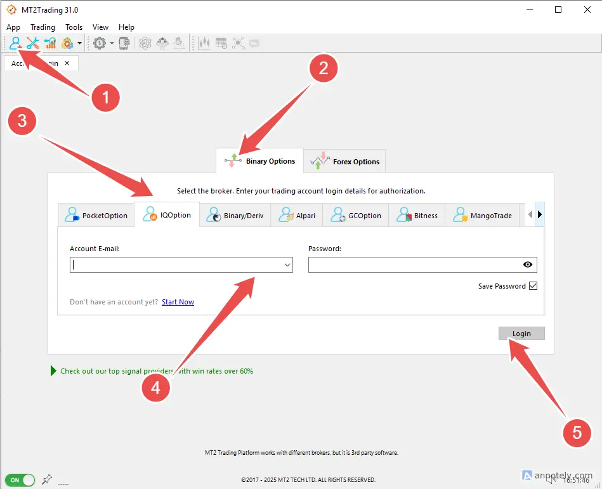The image size is (602, 489).
Task: Select the Alpari broker tab
Action: coord(297,216)
